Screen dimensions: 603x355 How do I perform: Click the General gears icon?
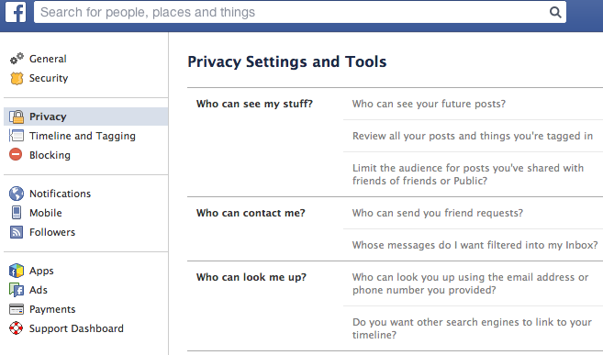[17, 59]
